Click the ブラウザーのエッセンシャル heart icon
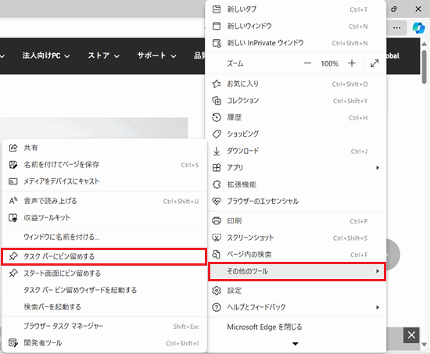The width and height of the screenshot is (430, 354). tap(217, 202)
